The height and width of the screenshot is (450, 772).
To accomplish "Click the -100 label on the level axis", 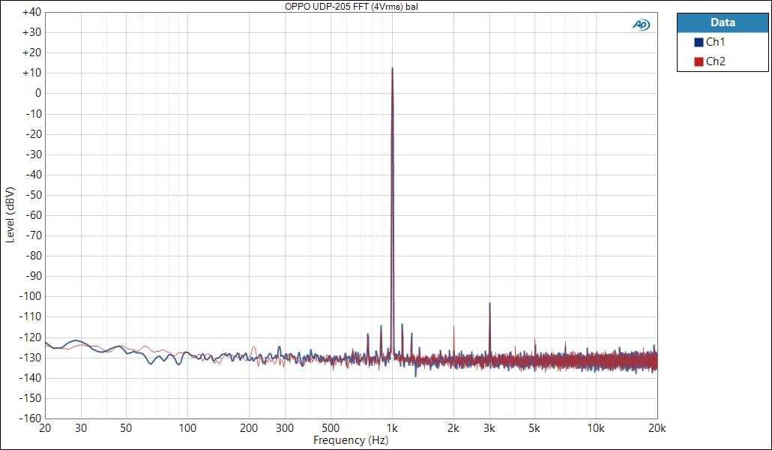I will tap(30, 296).
